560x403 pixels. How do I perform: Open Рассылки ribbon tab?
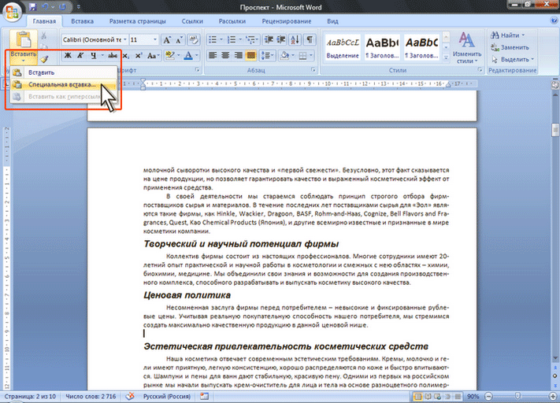click(232, 21)
